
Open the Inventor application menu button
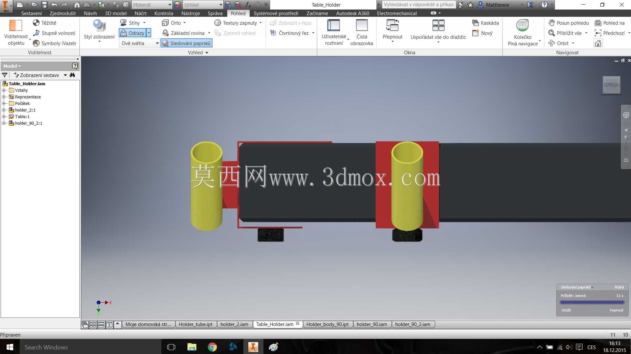click(x=6, y=6)
